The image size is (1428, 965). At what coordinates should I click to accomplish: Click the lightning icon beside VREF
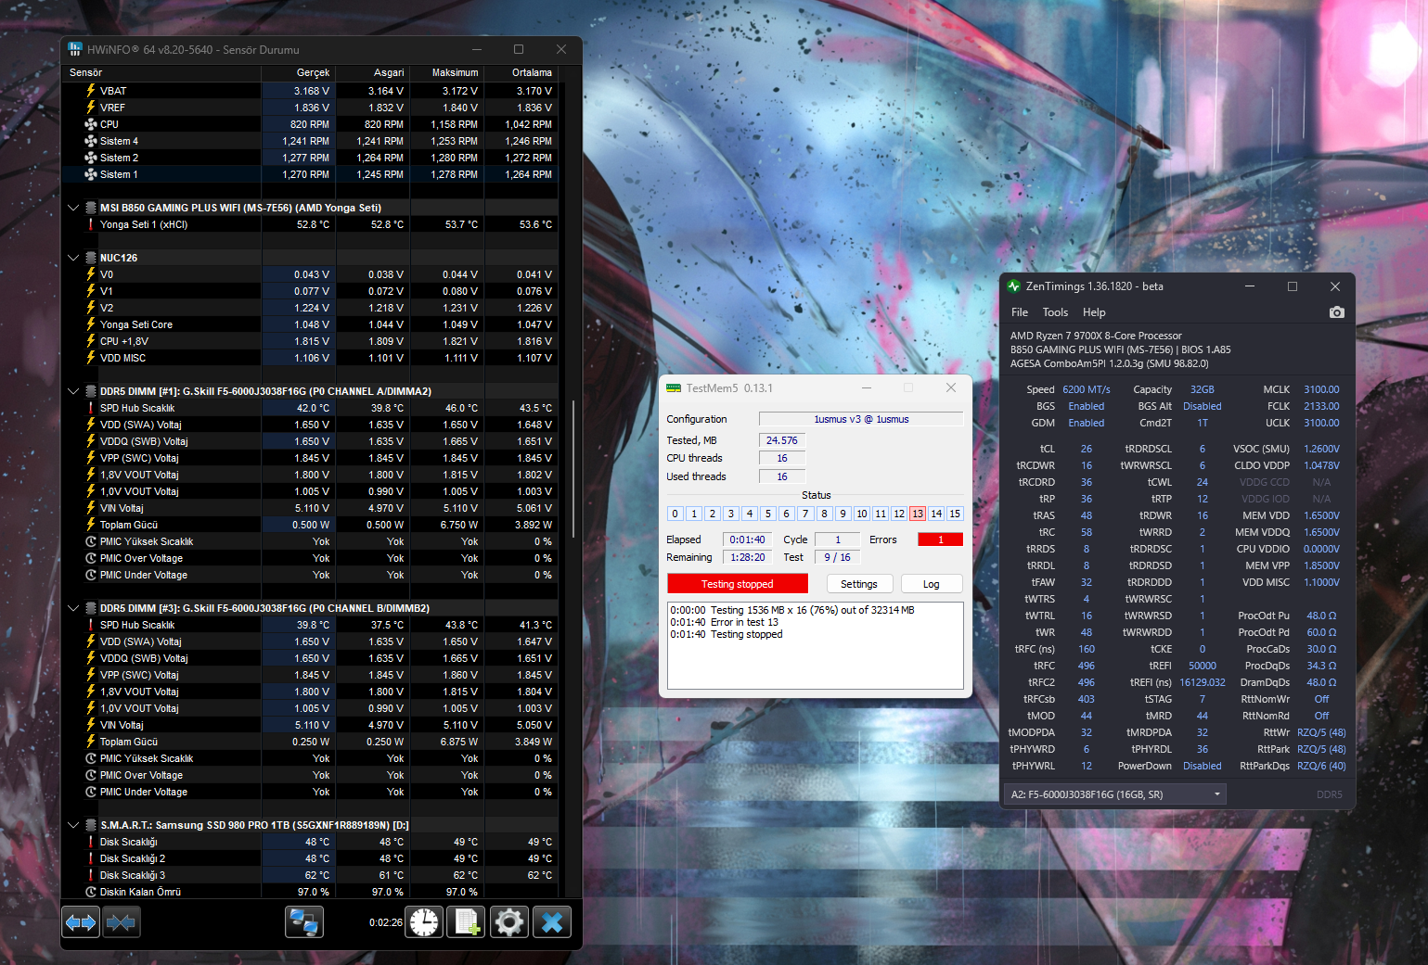pos(91,108)
